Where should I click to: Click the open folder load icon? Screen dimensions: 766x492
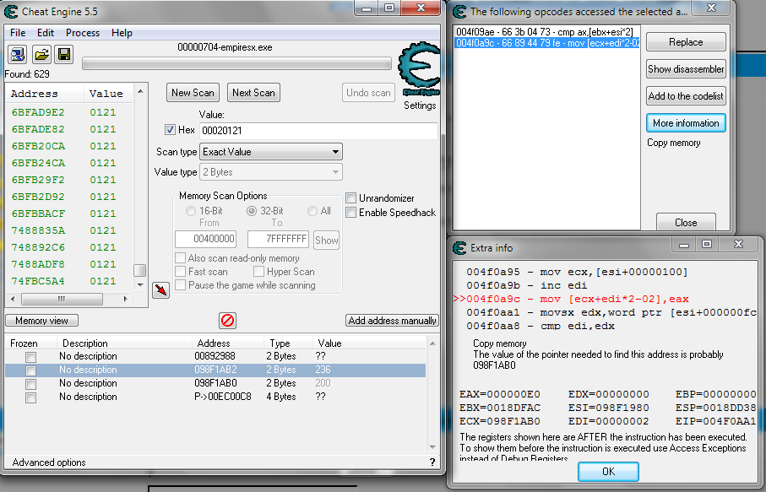(x=41, y=55)
